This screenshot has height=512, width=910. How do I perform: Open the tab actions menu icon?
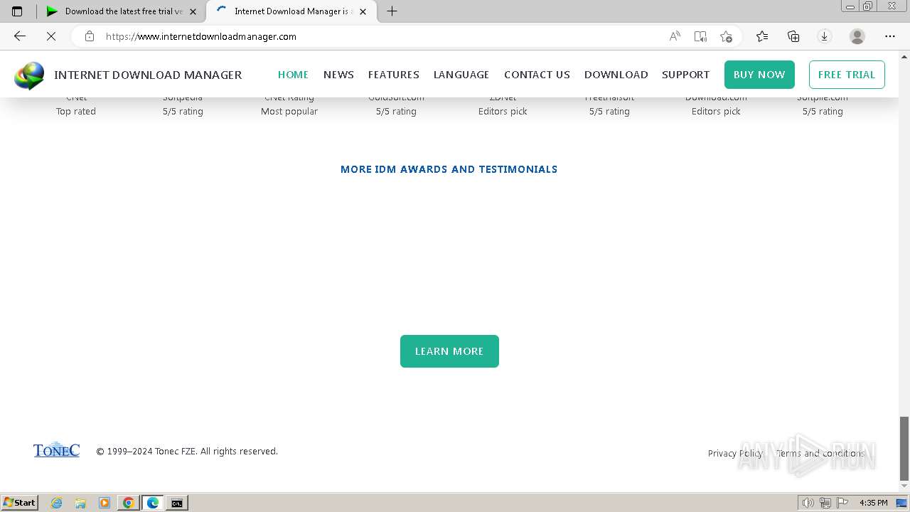click(x=17, y=11)
